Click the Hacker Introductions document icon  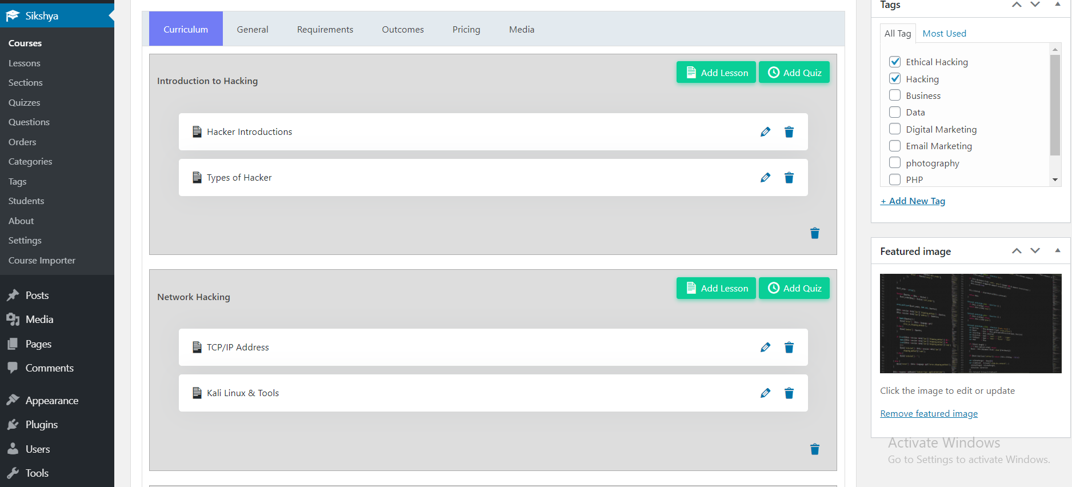coord(197,132)
